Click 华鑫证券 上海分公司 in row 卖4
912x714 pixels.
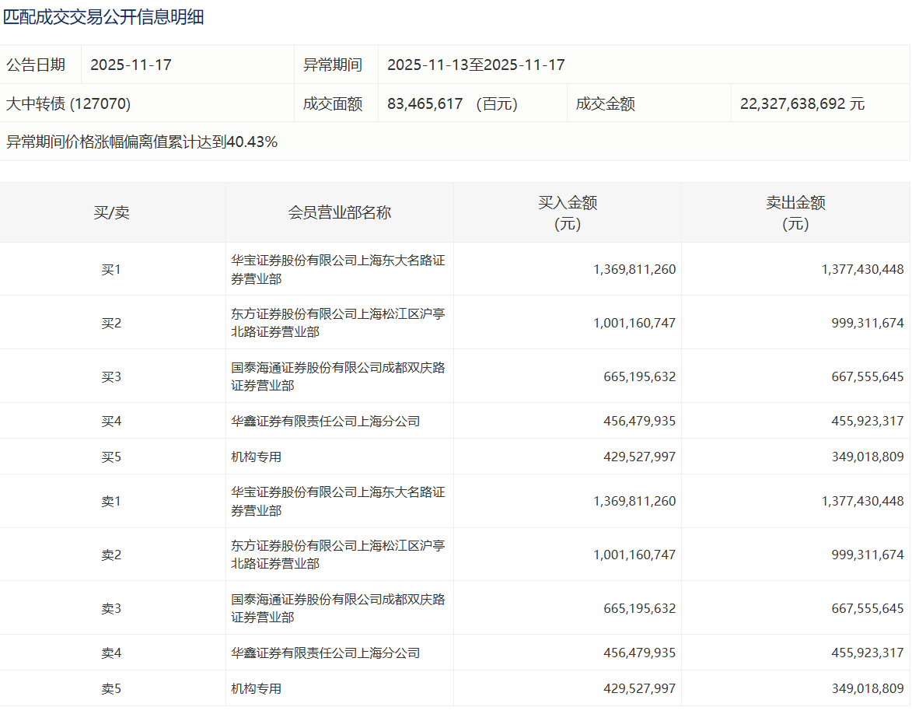tap(326, 653)
